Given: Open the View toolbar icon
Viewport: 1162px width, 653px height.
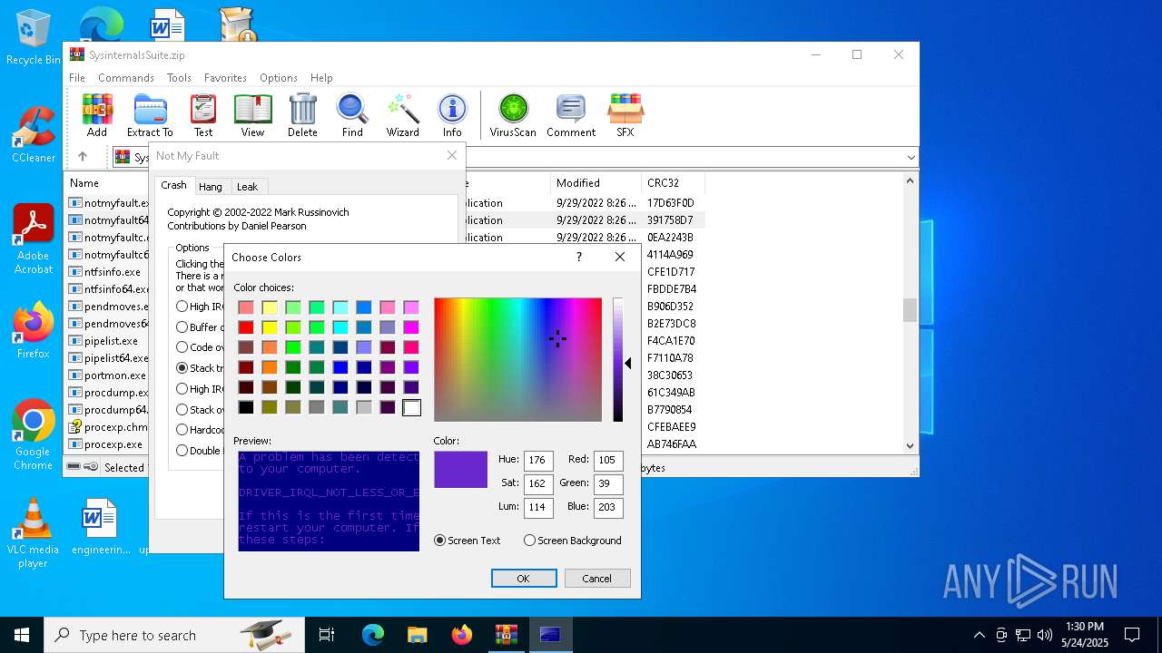Looking at the screenshot, I should tap(252, 115).
